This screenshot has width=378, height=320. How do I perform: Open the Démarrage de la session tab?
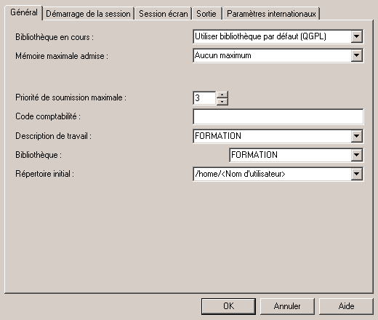(x=88, y=14)
